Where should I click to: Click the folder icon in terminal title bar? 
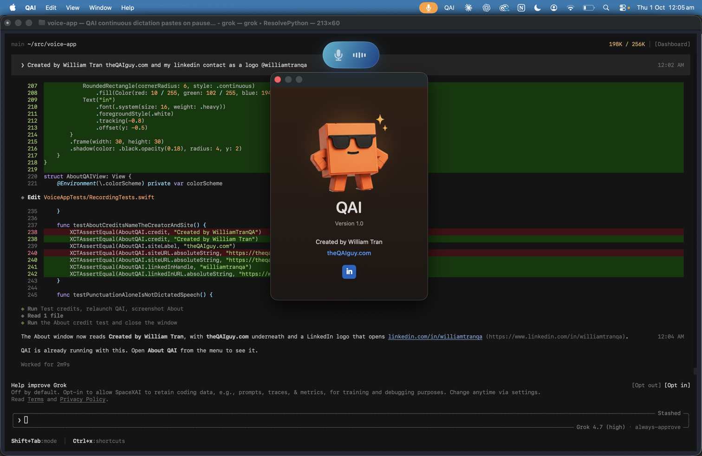[42, 23]
